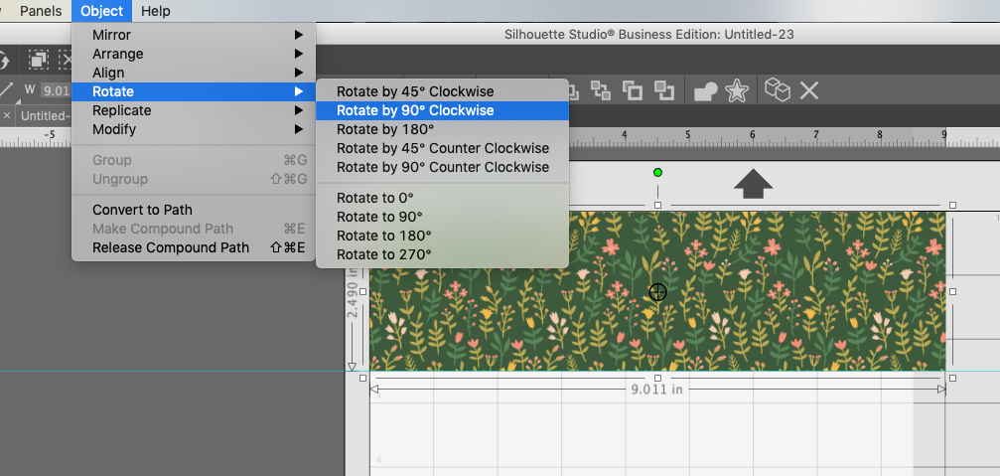This screenshot has width=1000, height=476.
Task: Expand the Replicate submenu arrow
Action: pyautogui.click(x=299, y=110)
